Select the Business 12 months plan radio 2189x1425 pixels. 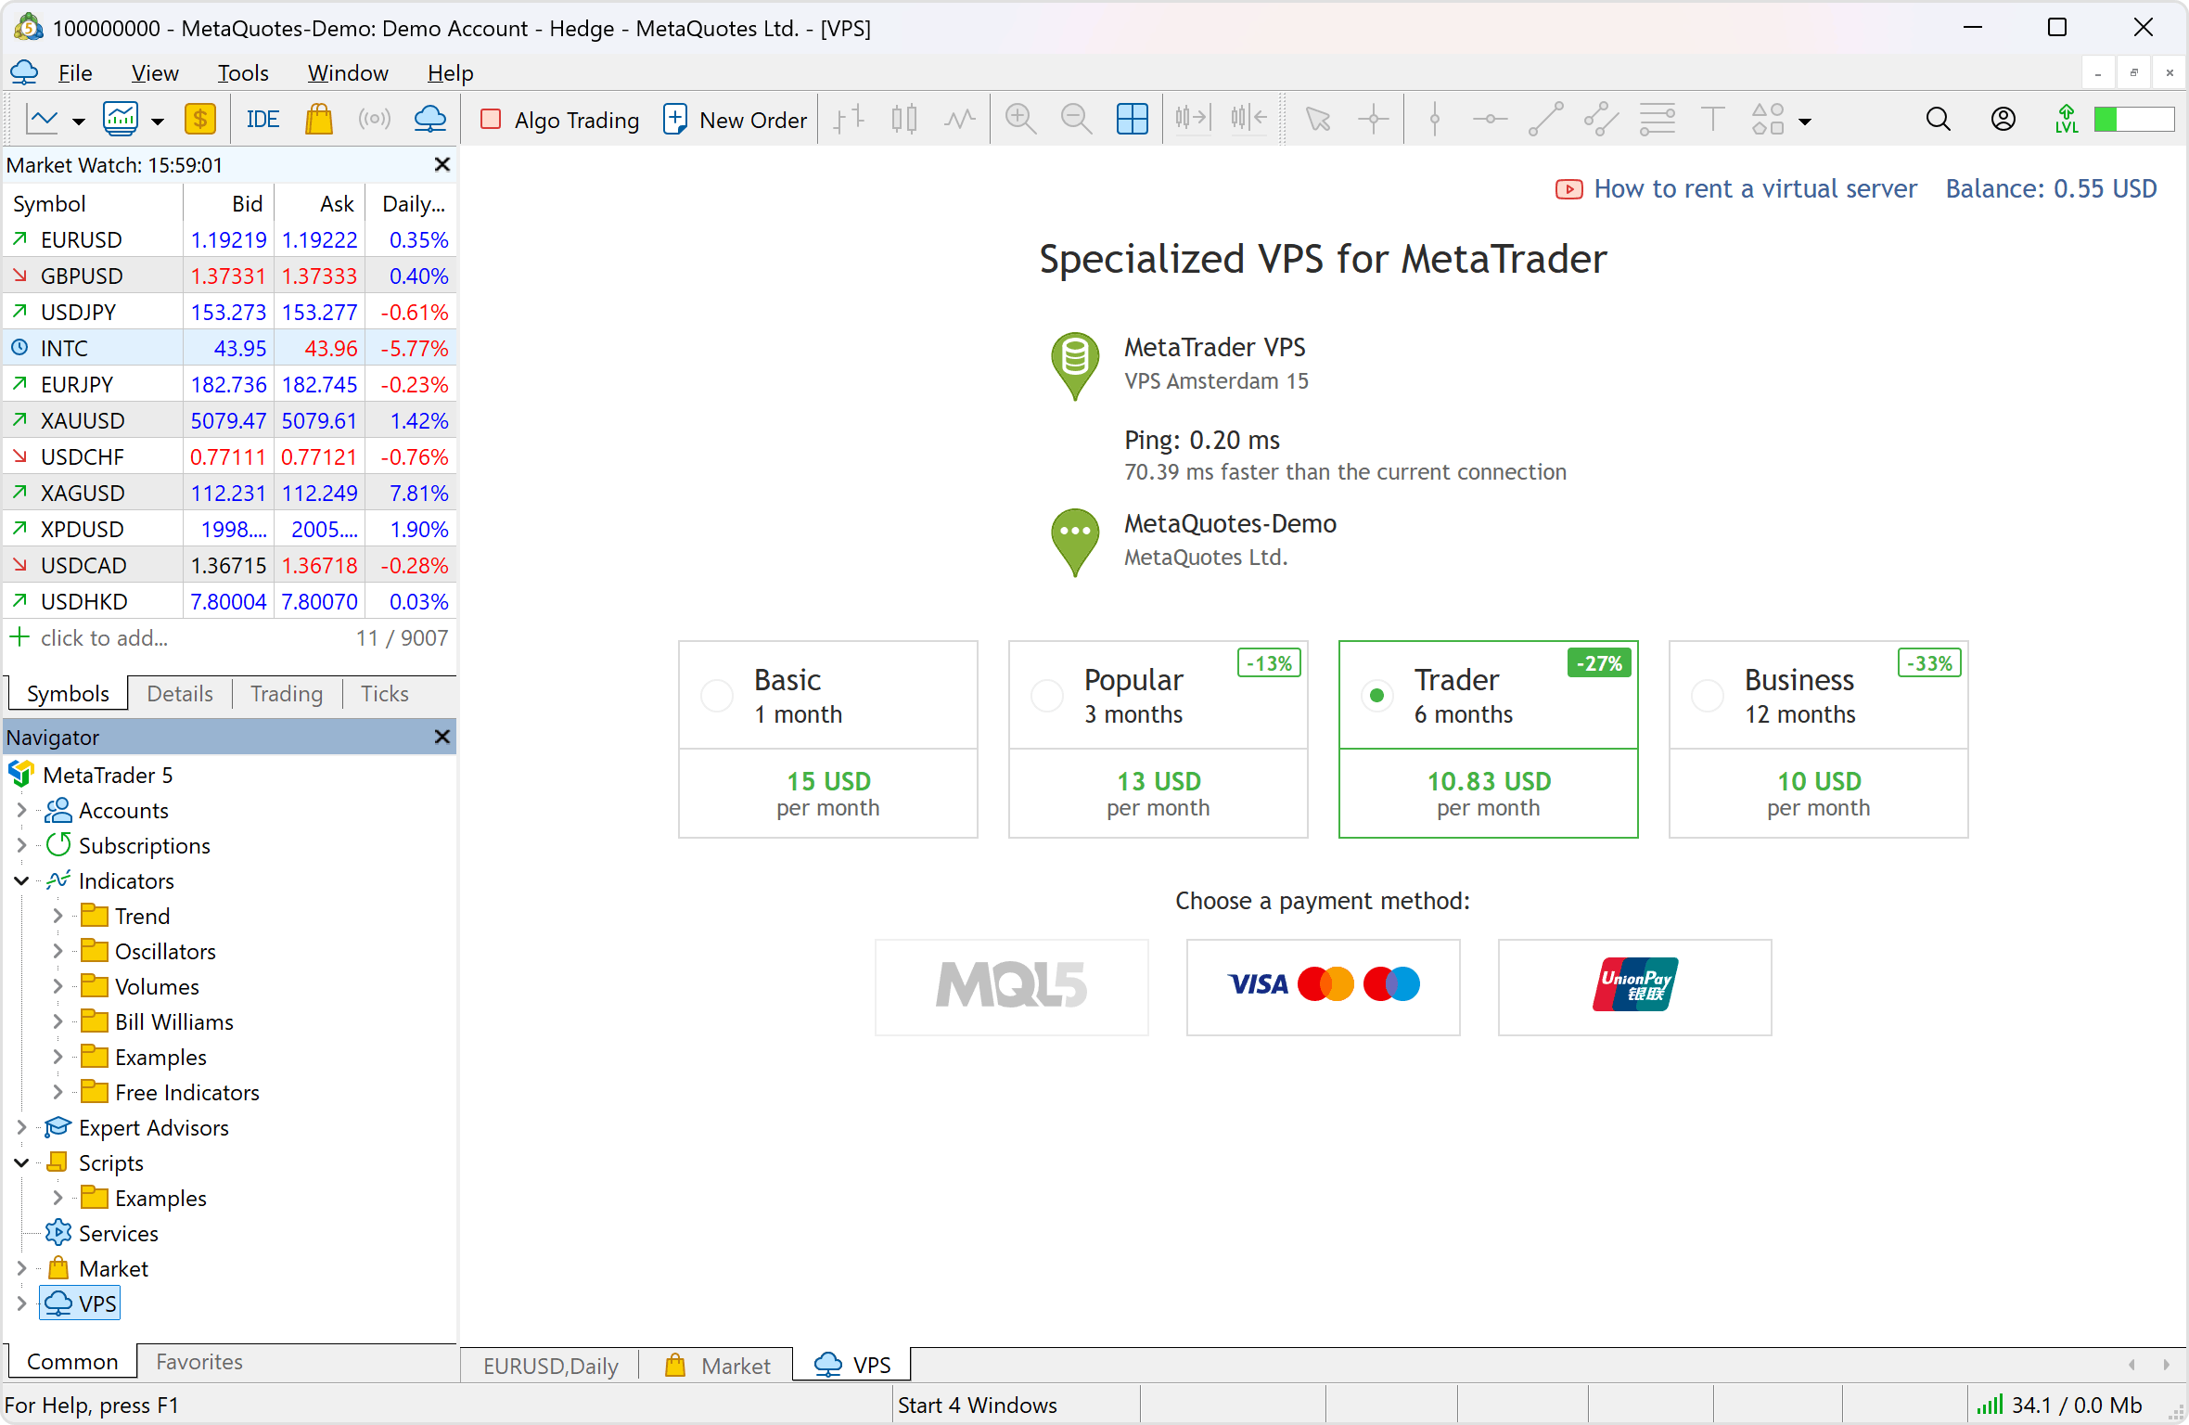coord(1708,695)
